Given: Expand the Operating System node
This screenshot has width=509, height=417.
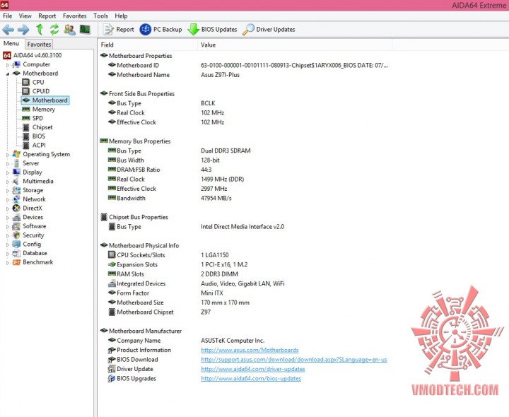Looking at the screenshot, I should [x=8, y=155].
